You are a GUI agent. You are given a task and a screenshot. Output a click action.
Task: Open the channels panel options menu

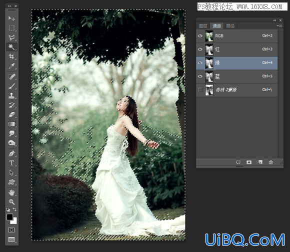point(279,26)
